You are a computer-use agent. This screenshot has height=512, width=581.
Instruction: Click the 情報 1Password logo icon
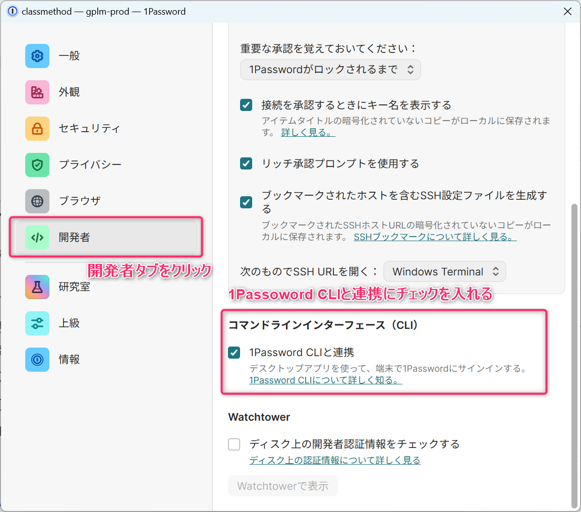pyautogui.click(x=37, y=359)
